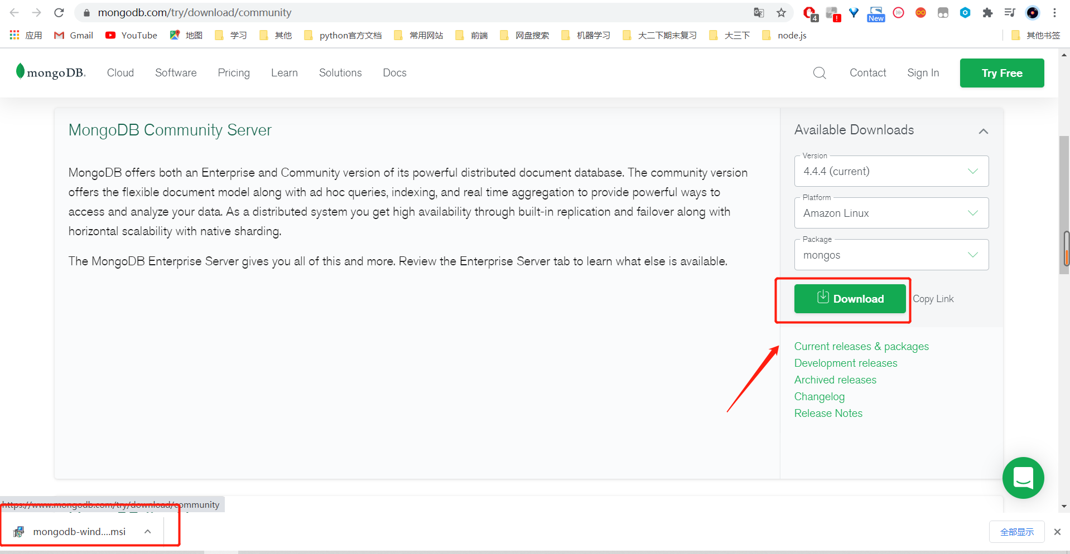This screenshot has height=554, width=1070.
Task: Open the blue hexagon extension icon
Action: [965, 12]
